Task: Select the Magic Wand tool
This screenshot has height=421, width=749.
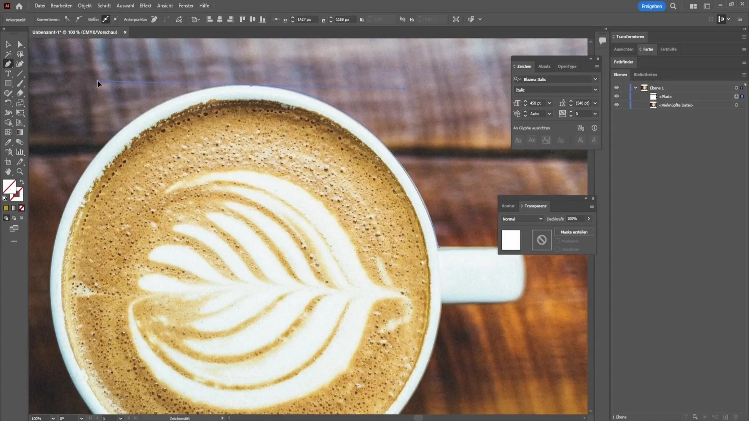Action: 8,54
